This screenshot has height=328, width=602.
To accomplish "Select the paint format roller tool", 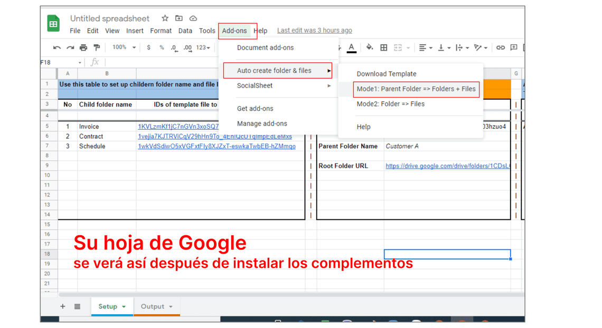I will point(97,47).
